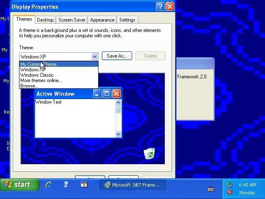The image size is (265, 199).
Task: Click the Monday day label in tray
Action: pos(247,193)
